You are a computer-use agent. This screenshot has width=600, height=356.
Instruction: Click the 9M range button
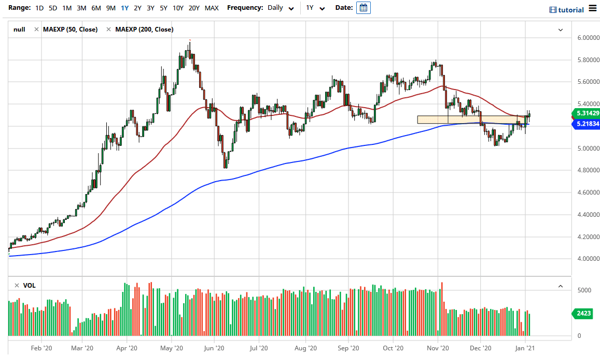pyautogui.click(x=110, y=8)
